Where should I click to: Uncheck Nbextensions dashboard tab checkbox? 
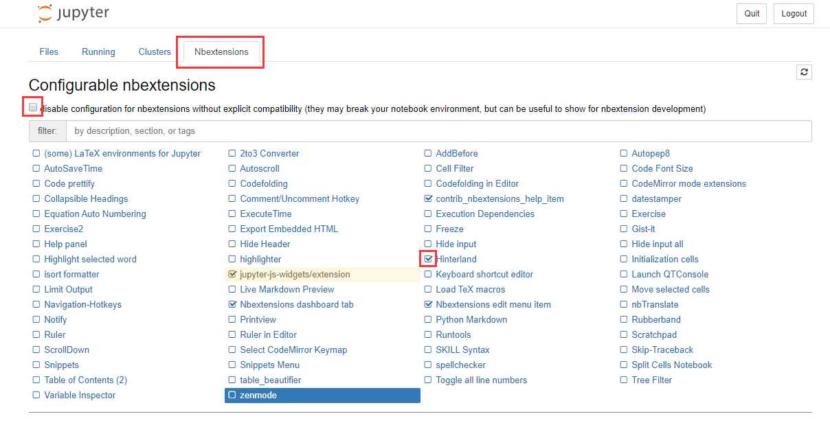click(232, 304)
